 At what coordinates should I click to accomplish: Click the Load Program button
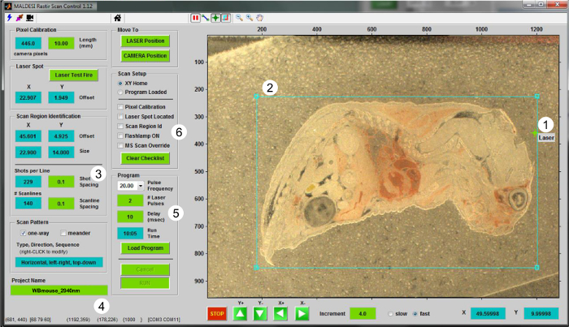tap(145, 247)
